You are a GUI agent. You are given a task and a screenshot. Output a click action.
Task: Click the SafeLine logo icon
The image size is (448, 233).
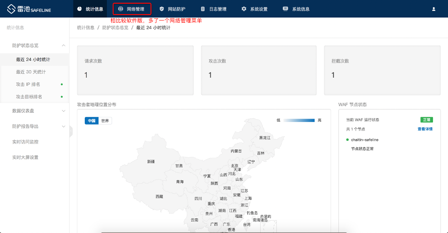tap(10, 9)
